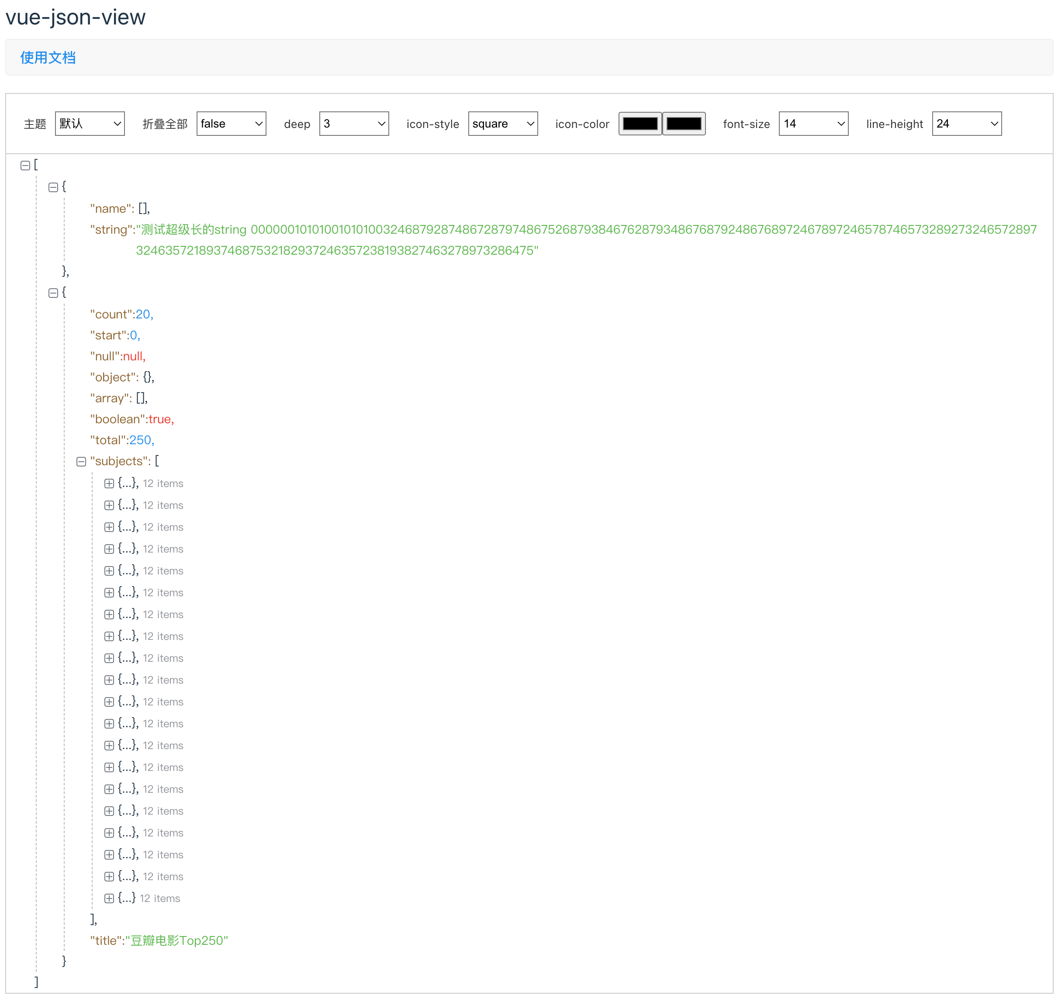1058x1002 pixels.
Task: Expand the second subjects item plus icon
Action: pos(109,506)
